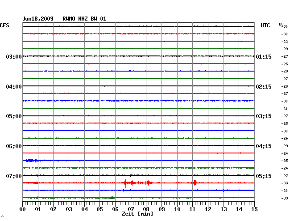Image resolution: width=290 pixels, height=221 pixels.
Task: Click the DC column header
Action: tap(281, 24)
